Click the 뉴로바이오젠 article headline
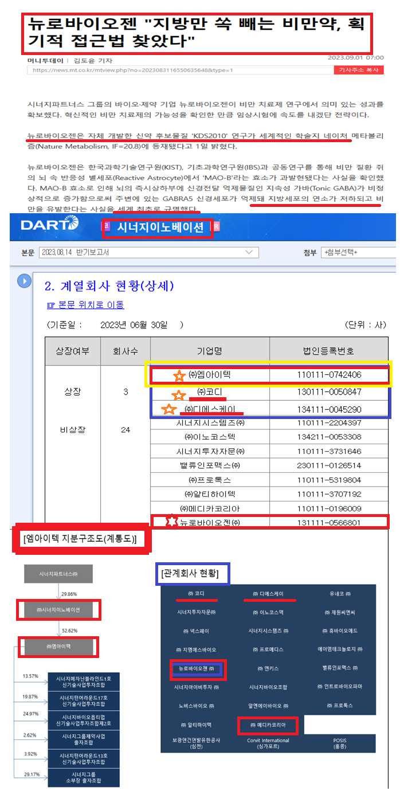This screenshot has width=400, height=795. (198, 32)
